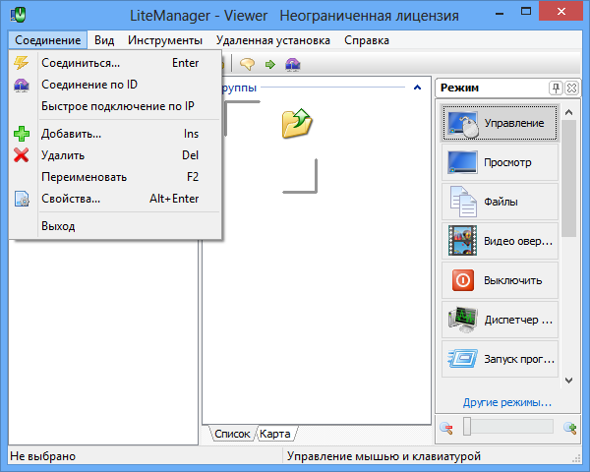Choose Добавить... in the menu
The width and height of the screenshot is (590, 472).
(115, 134)
